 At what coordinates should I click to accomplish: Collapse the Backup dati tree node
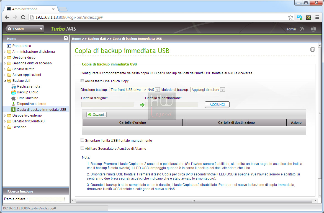[5, 81]
